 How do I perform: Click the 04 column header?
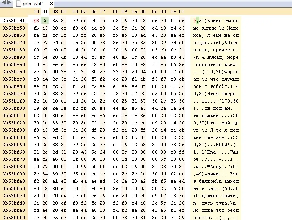[75, 11]
